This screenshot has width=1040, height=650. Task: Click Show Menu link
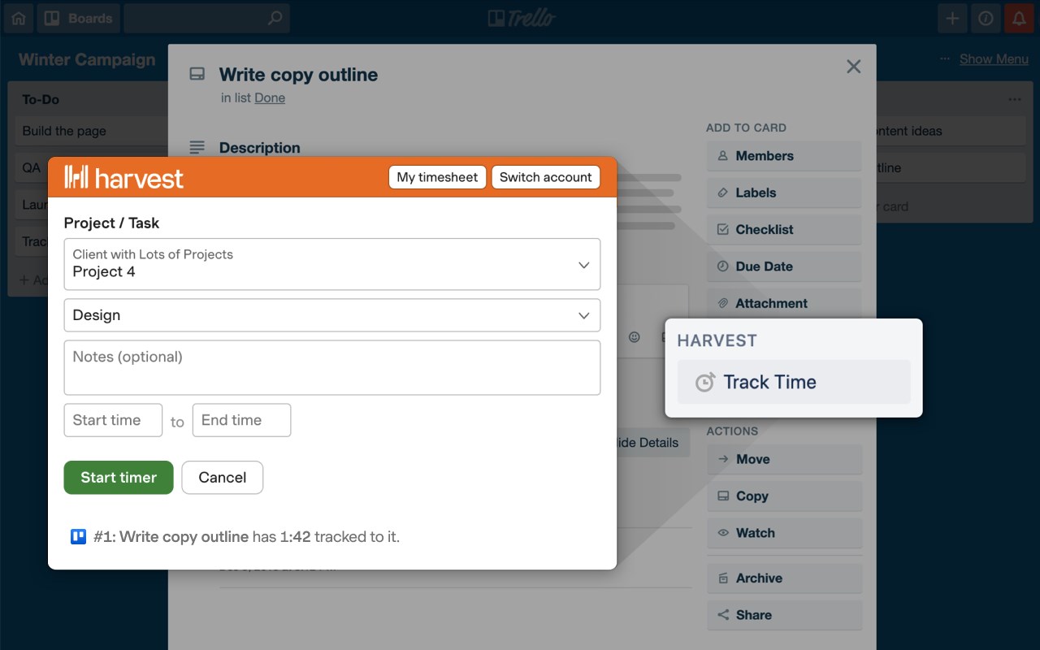click(x=994, y=59)
